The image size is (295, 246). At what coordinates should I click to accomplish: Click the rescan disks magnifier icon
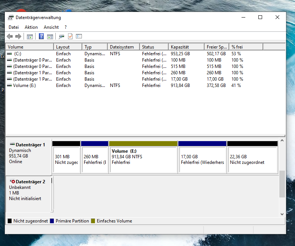(61, 37)
